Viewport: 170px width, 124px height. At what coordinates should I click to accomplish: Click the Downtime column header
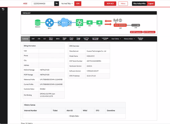[111, 110]
